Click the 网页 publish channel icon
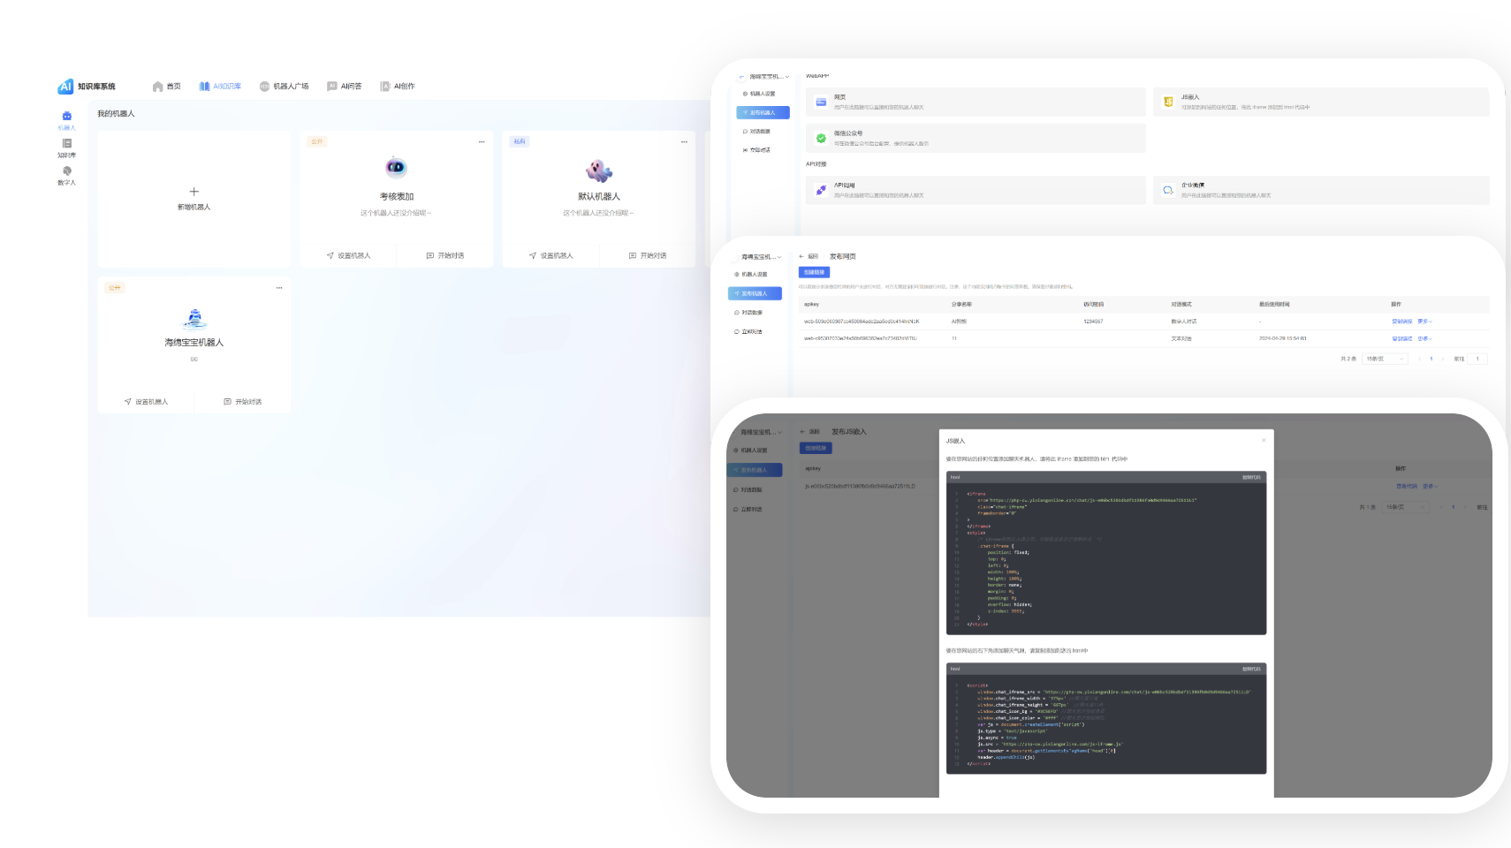 tap(821, 102)
